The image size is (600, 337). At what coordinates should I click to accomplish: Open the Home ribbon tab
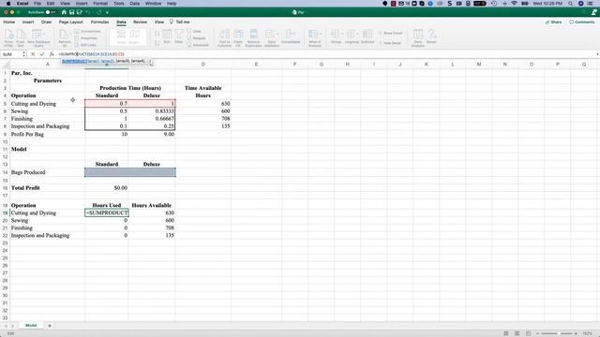pyautogui.click(x=8, y=22)
